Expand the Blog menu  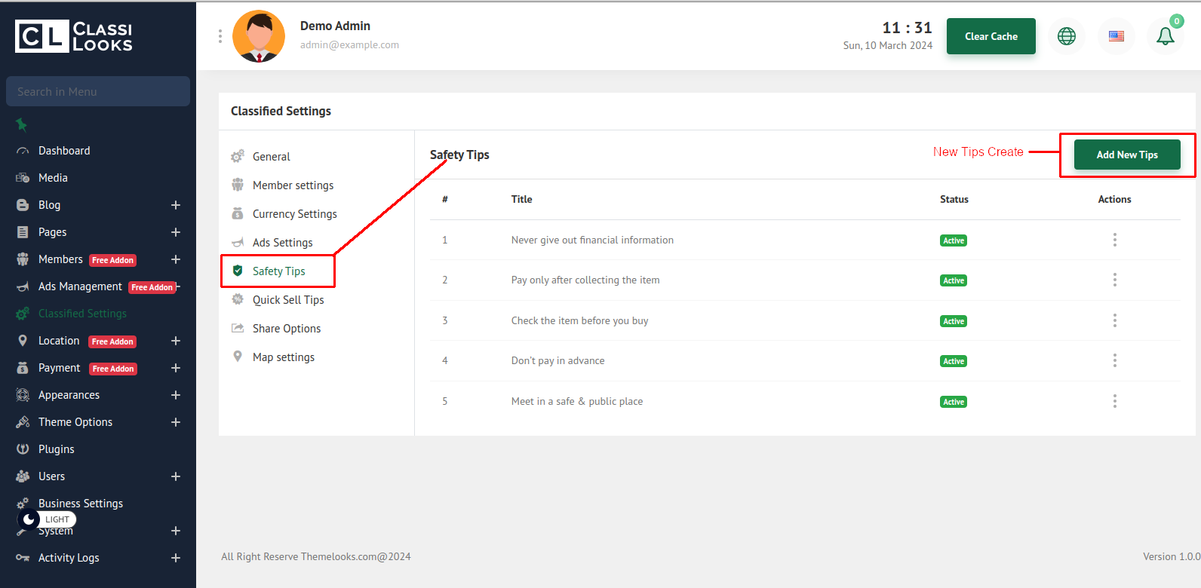(175, 205)
